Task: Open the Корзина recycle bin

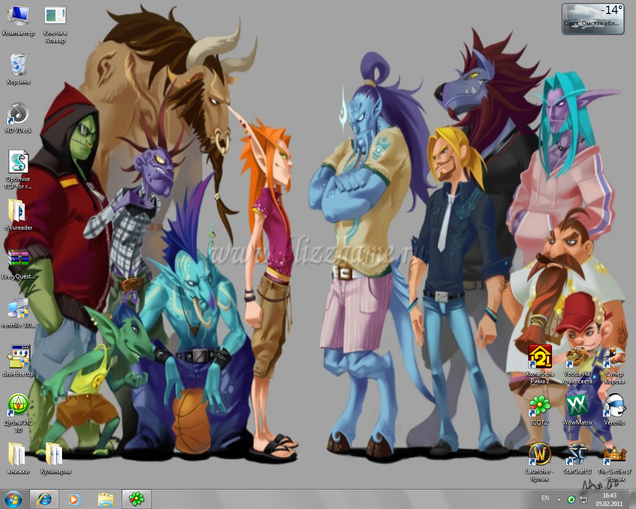Action: click(x=18, y=69)
